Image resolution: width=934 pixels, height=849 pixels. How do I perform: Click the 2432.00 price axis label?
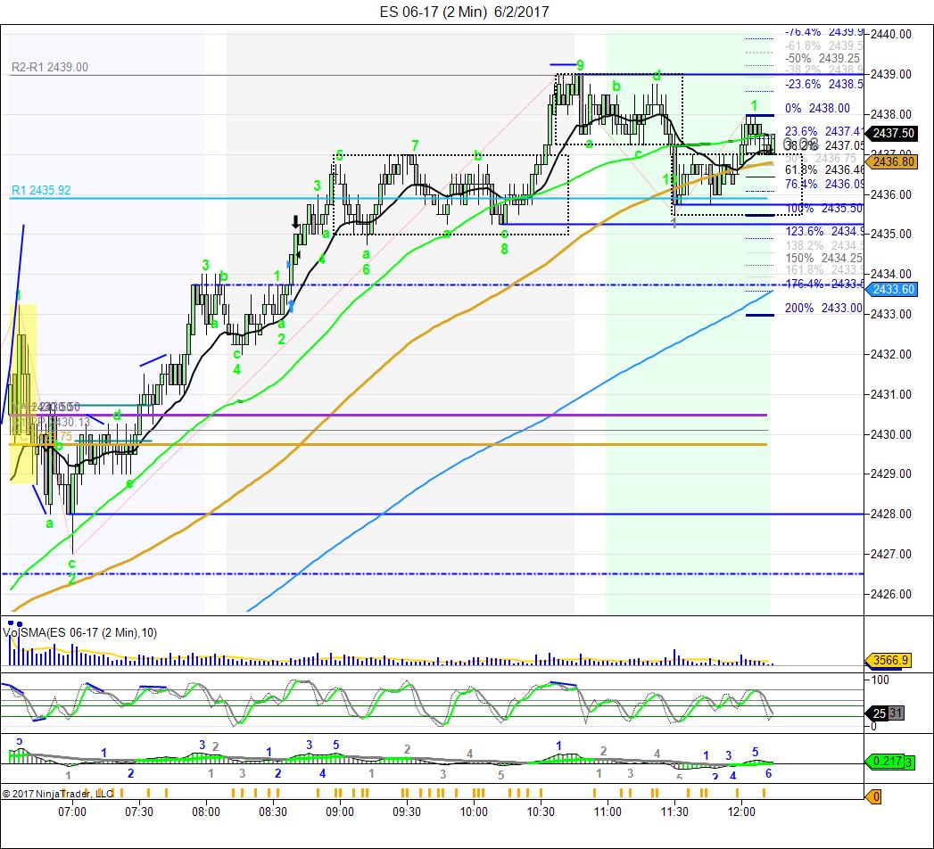point(890,354)
